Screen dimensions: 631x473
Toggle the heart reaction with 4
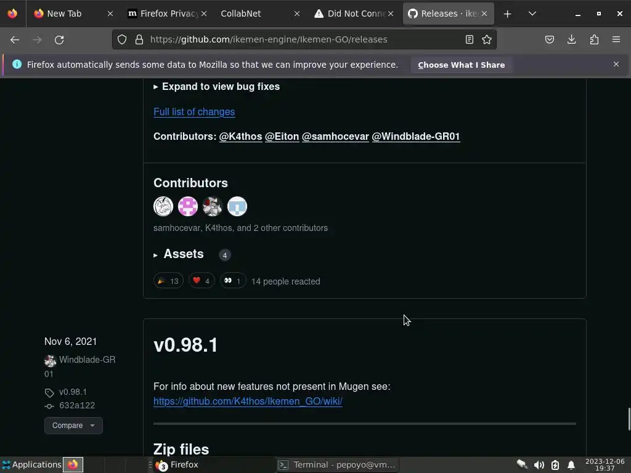(202, 281)
